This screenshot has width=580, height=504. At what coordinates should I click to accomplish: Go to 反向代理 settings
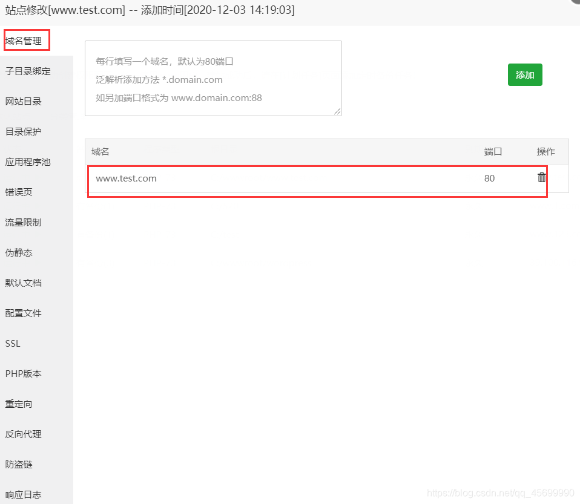point(23,434)
